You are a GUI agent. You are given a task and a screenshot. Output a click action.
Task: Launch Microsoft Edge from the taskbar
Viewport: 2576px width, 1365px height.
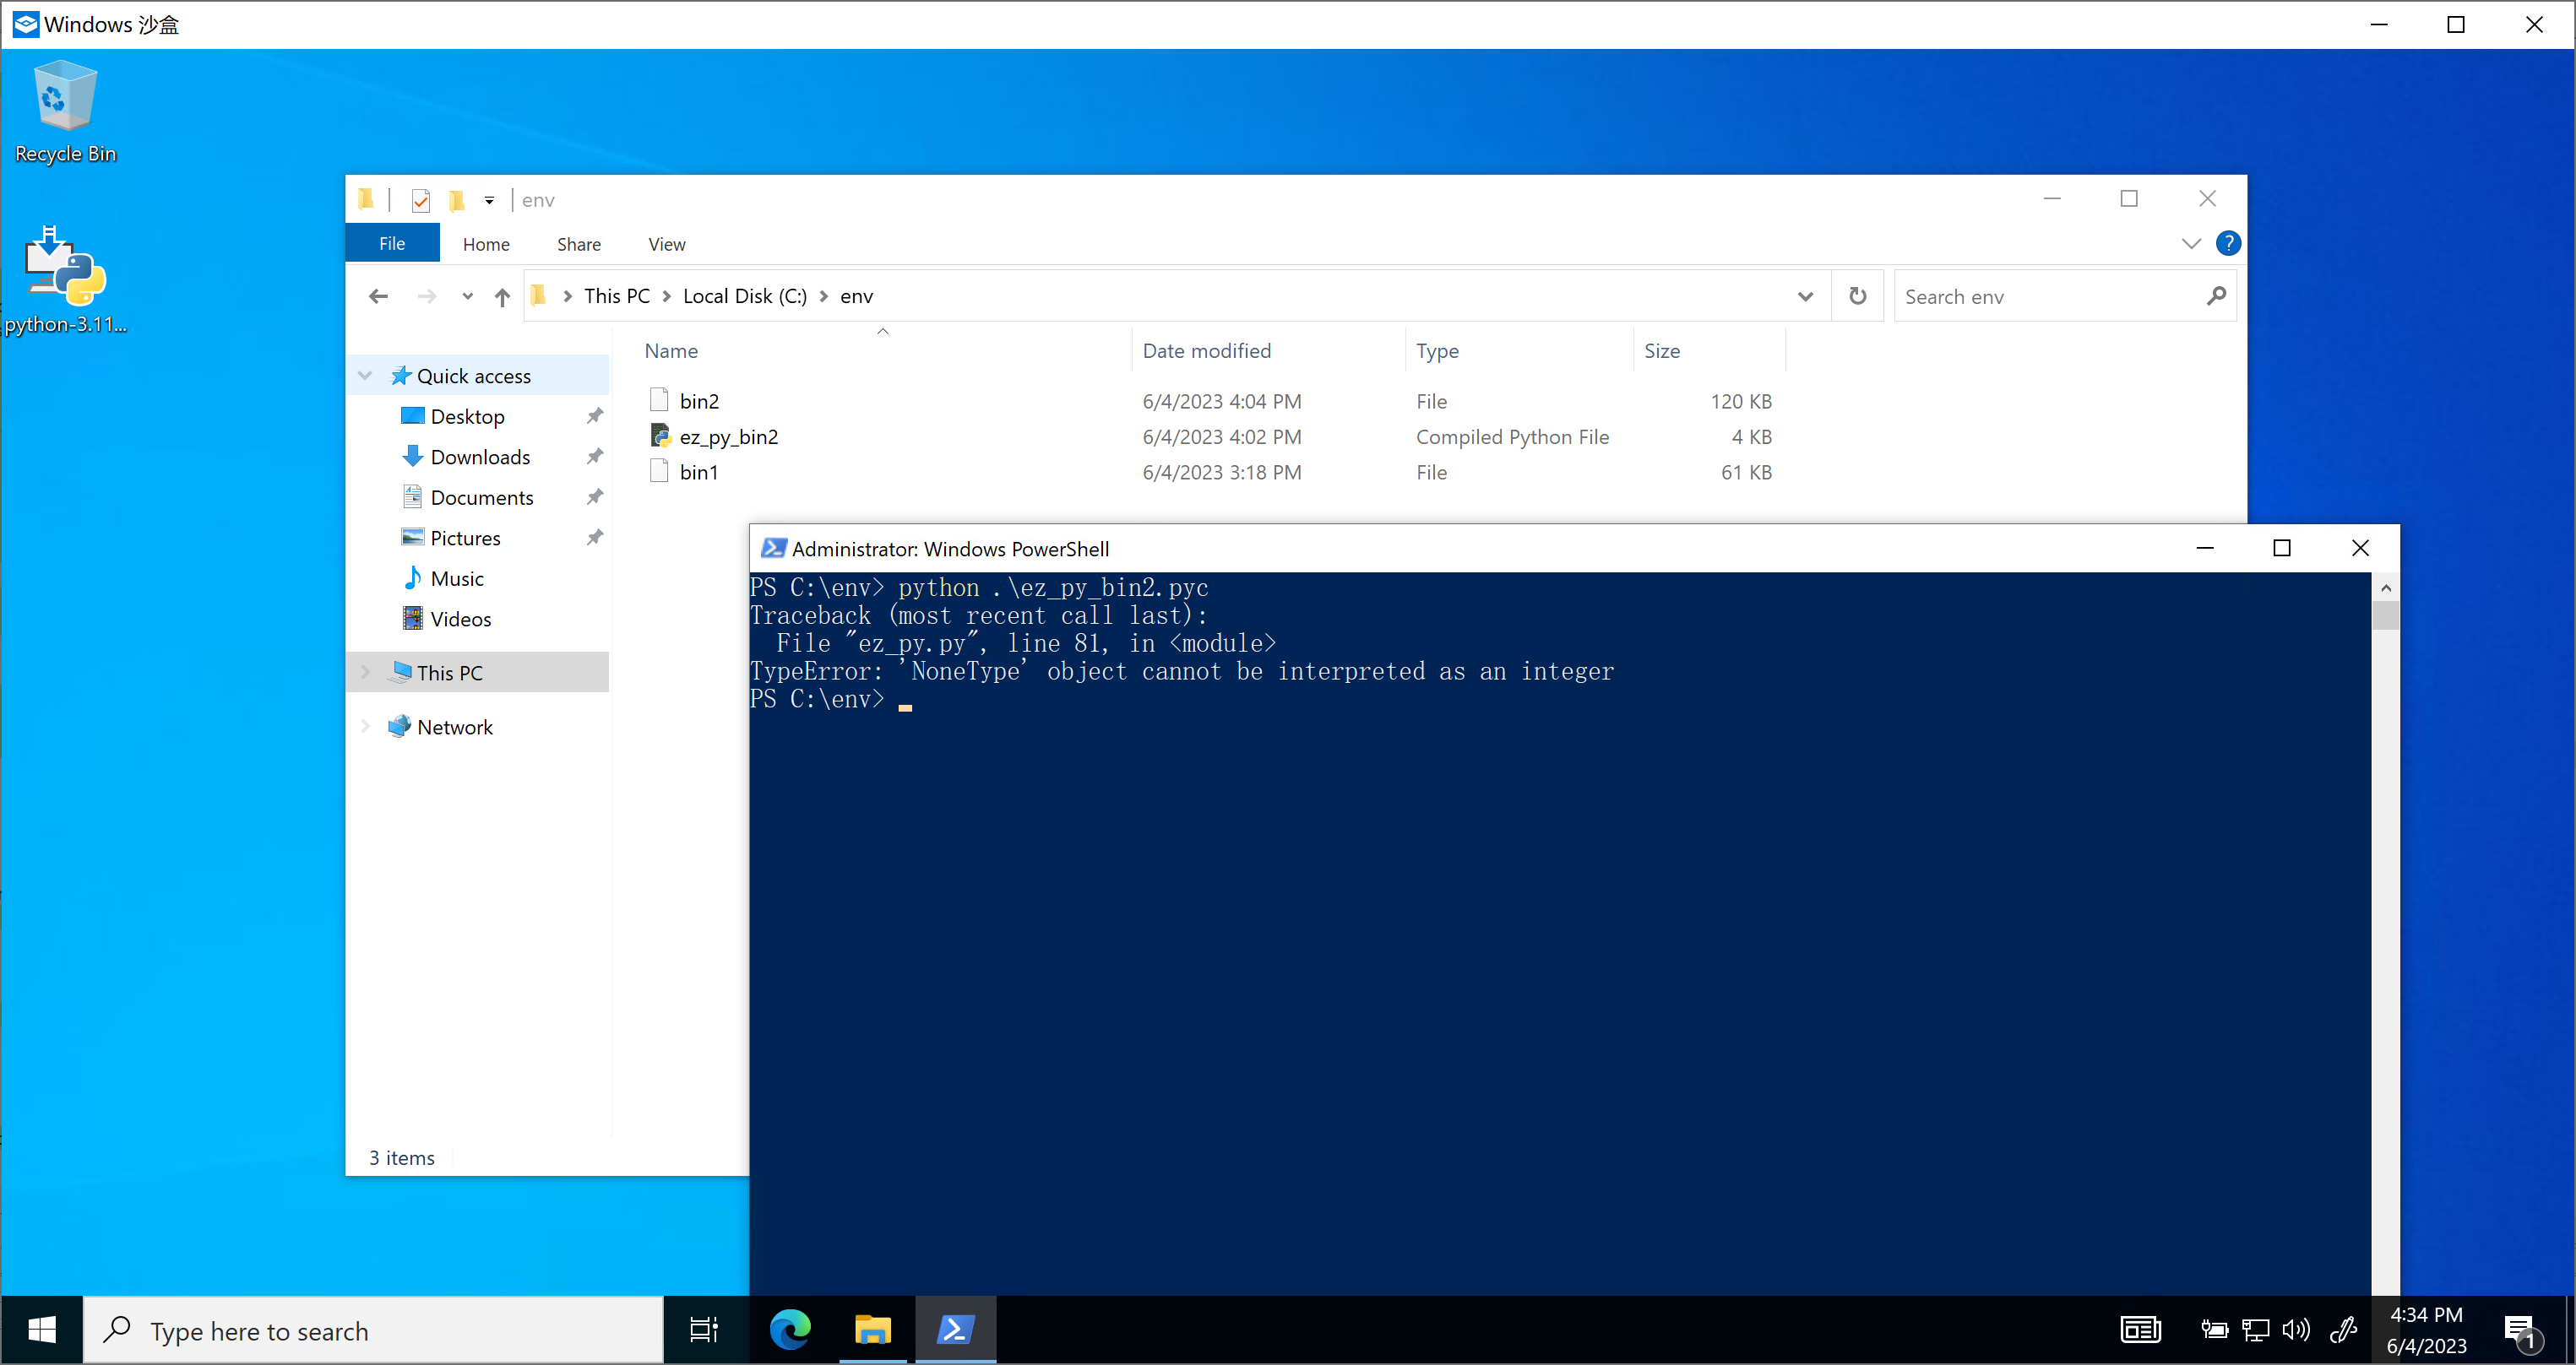point(790,1330)
